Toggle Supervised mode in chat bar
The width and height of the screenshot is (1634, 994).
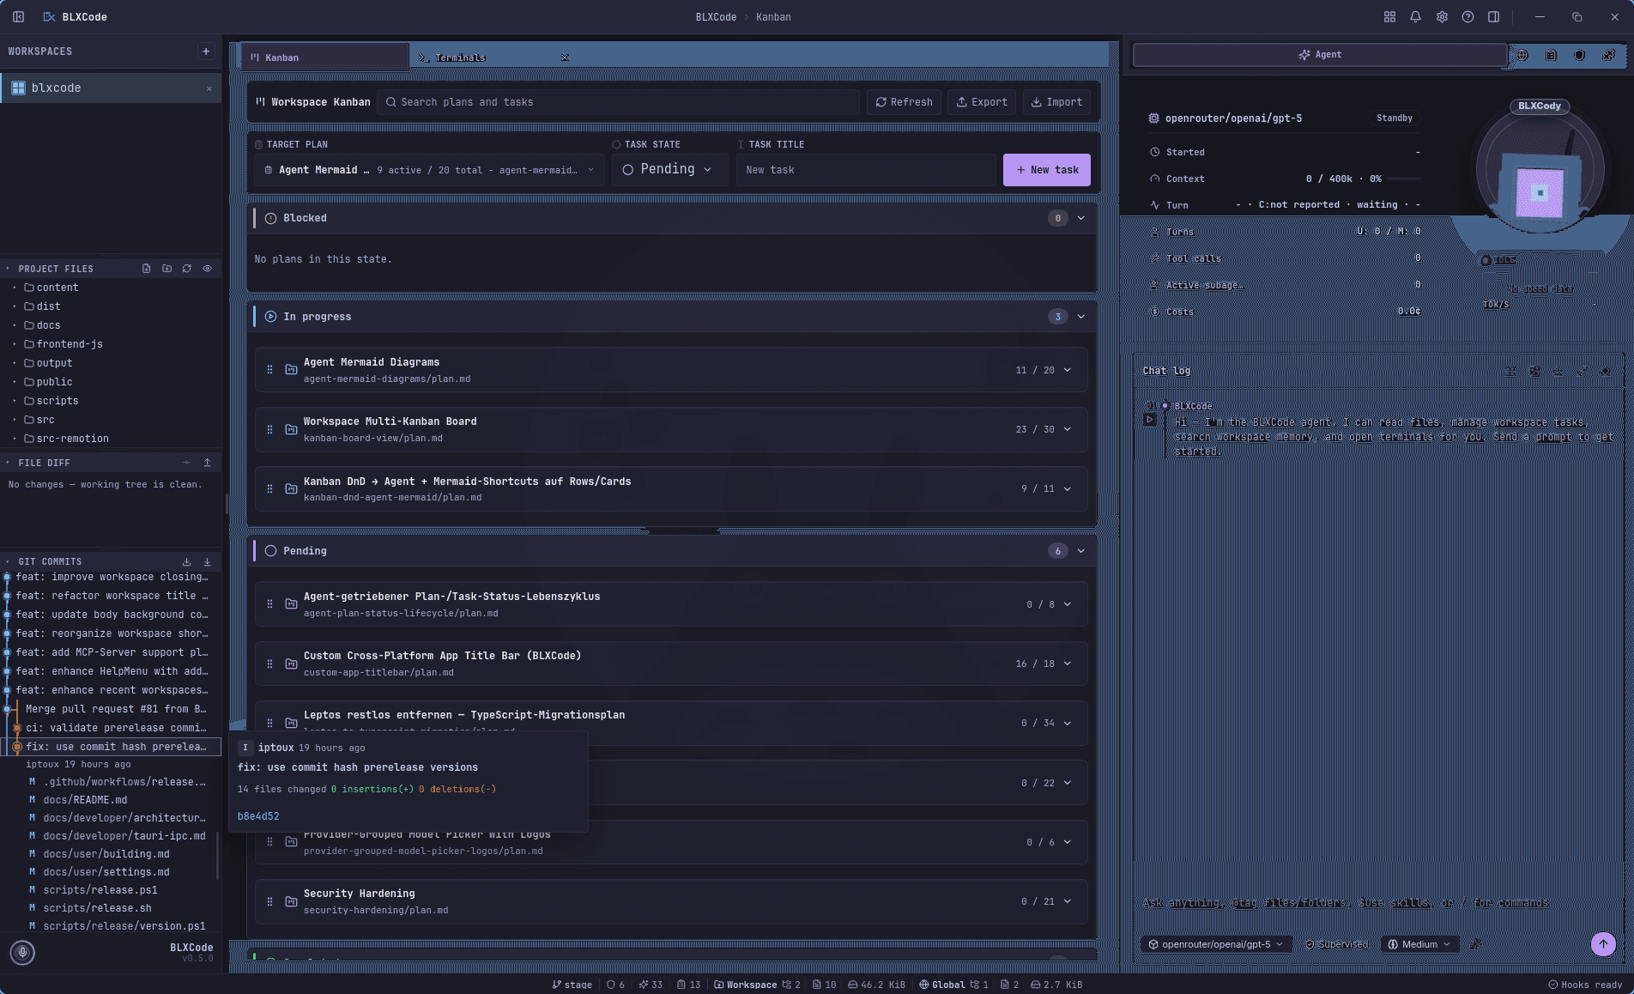point(1337,944)
